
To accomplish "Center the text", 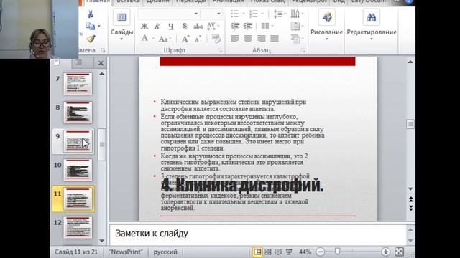I will [248, 39].
